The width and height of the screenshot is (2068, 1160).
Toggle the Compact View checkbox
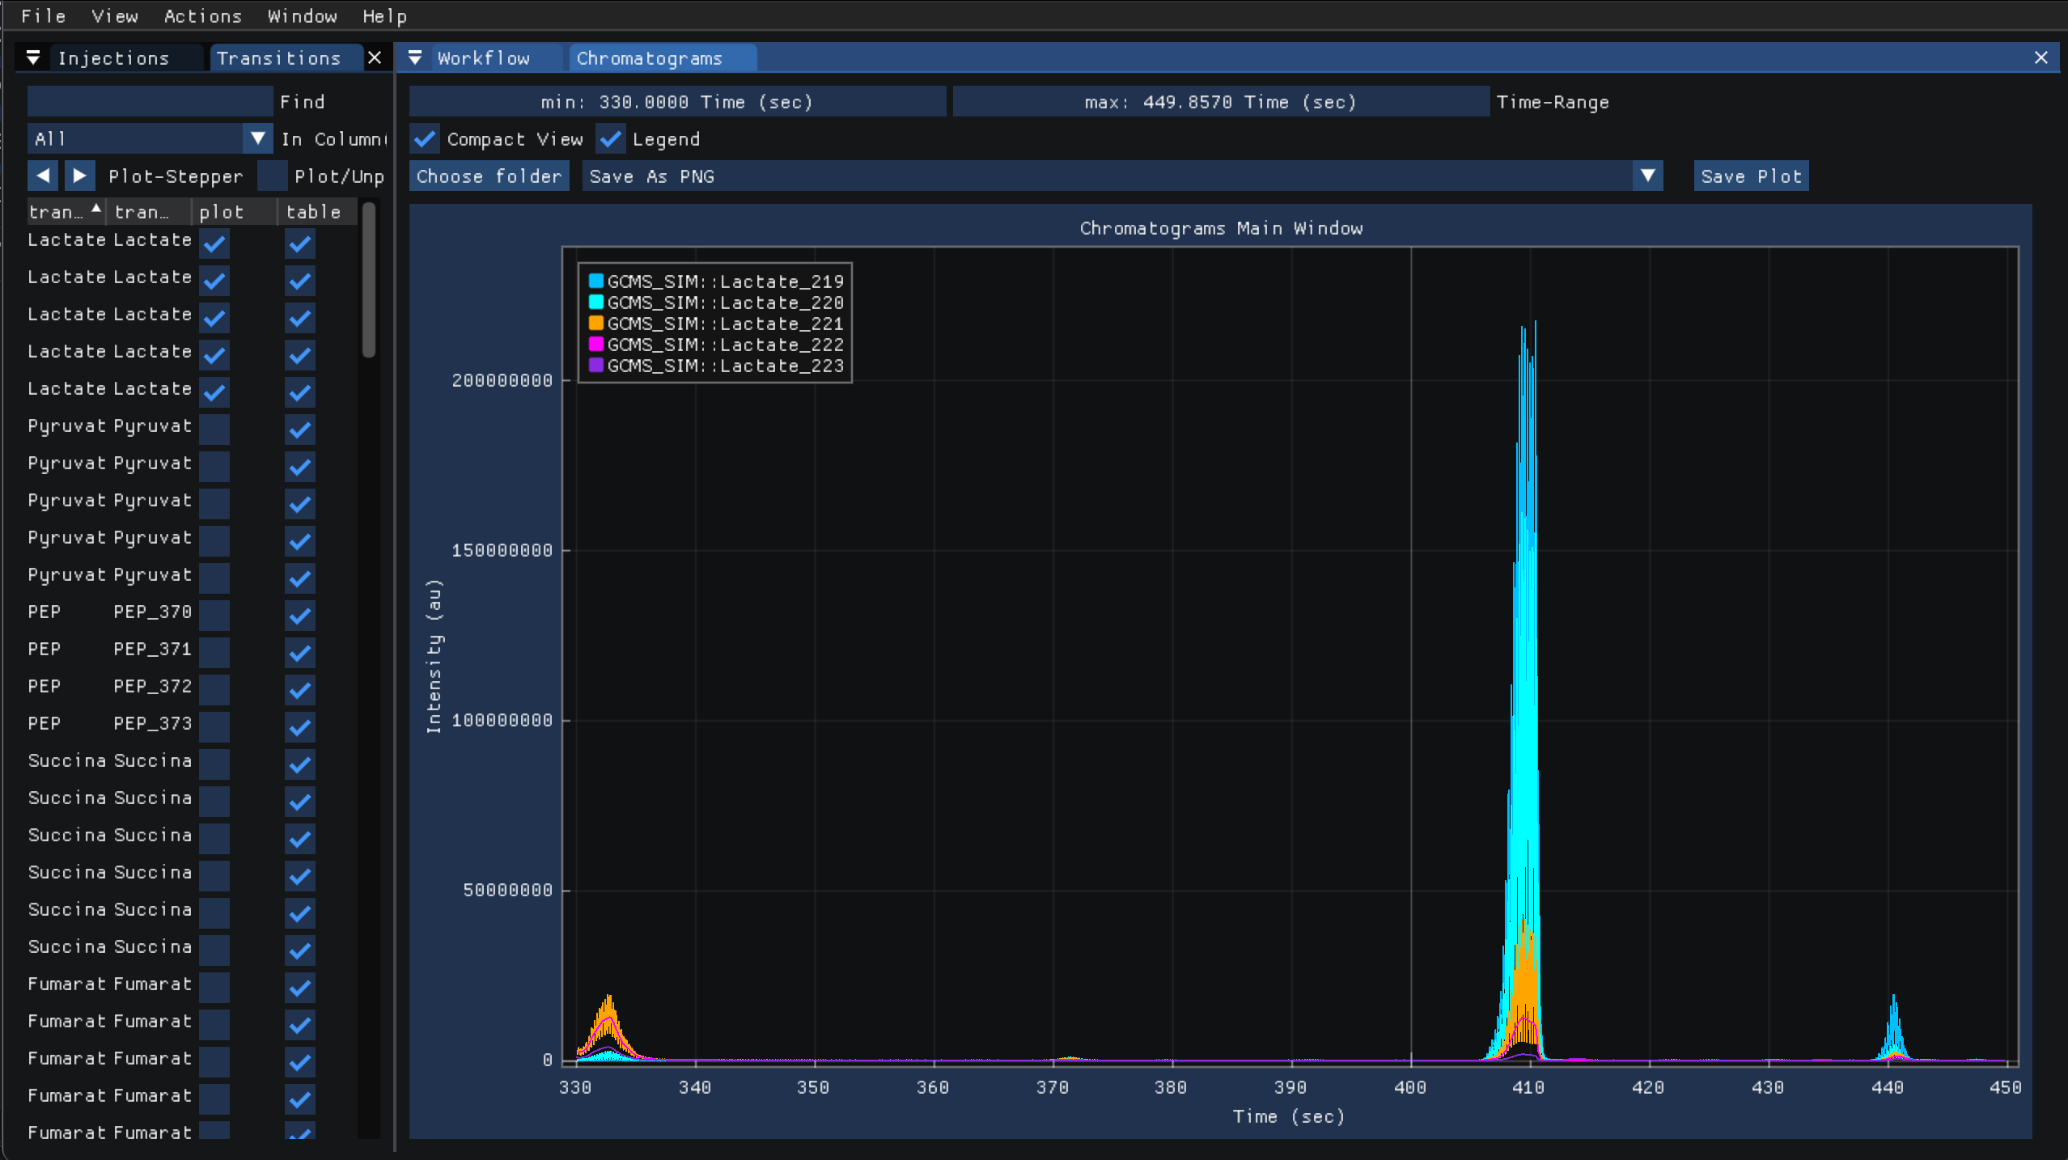click(x=425, y=139)
